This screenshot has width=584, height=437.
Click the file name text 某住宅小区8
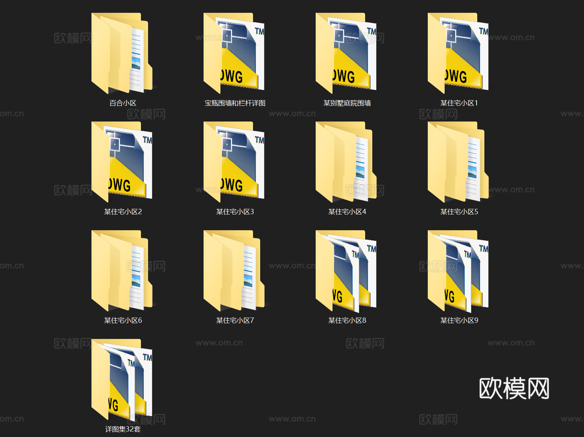(347, 321)
